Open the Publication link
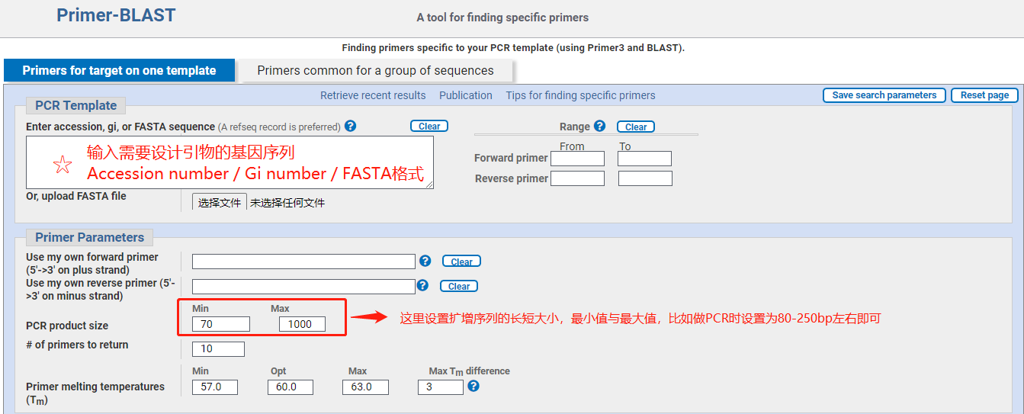The height and width of the screenshot is (414, 1024). coord(466,95)
